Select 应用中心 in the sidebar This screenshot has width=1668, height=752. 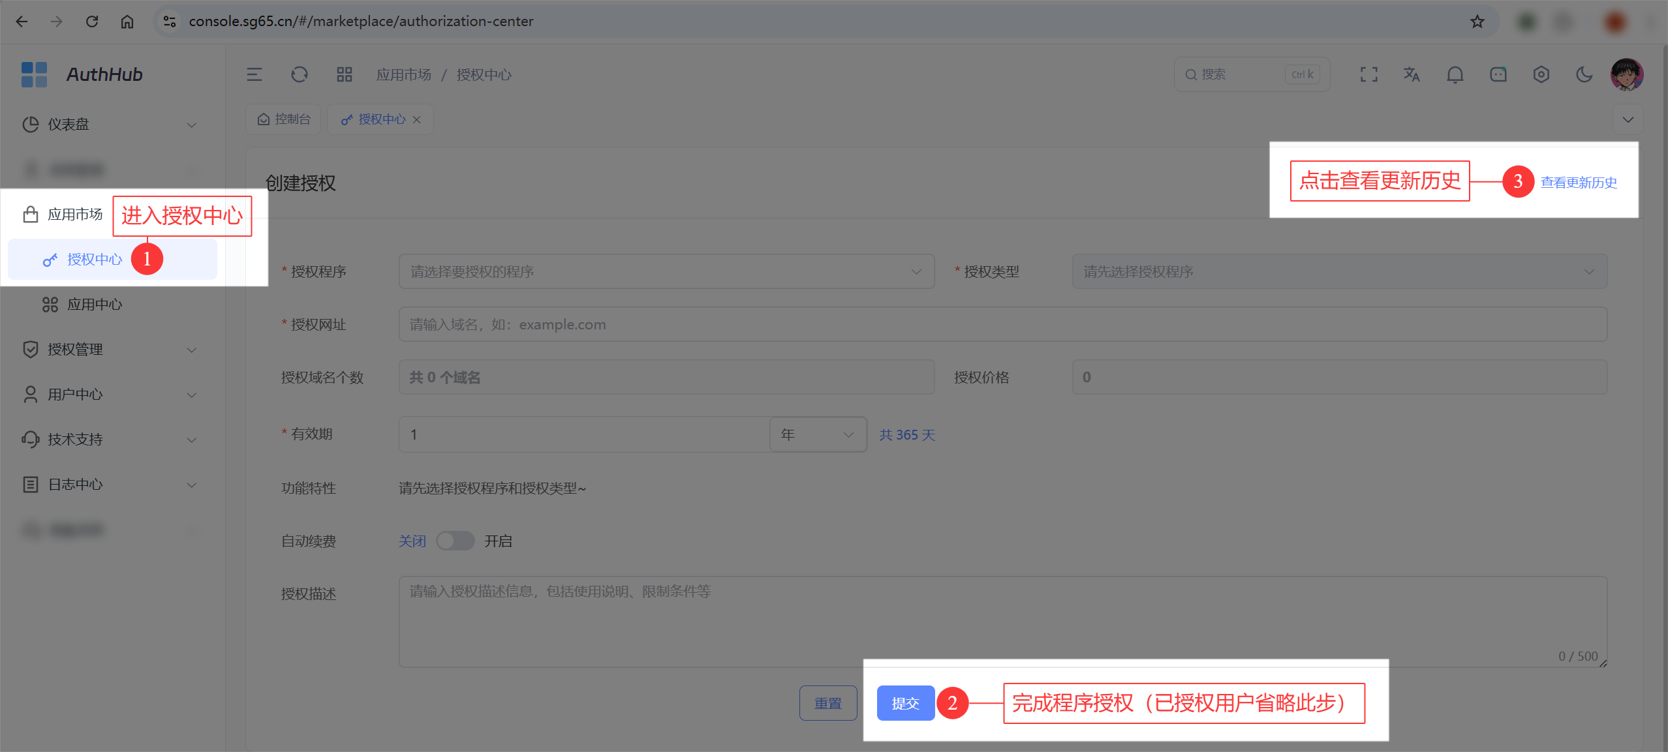pos(95,303)
